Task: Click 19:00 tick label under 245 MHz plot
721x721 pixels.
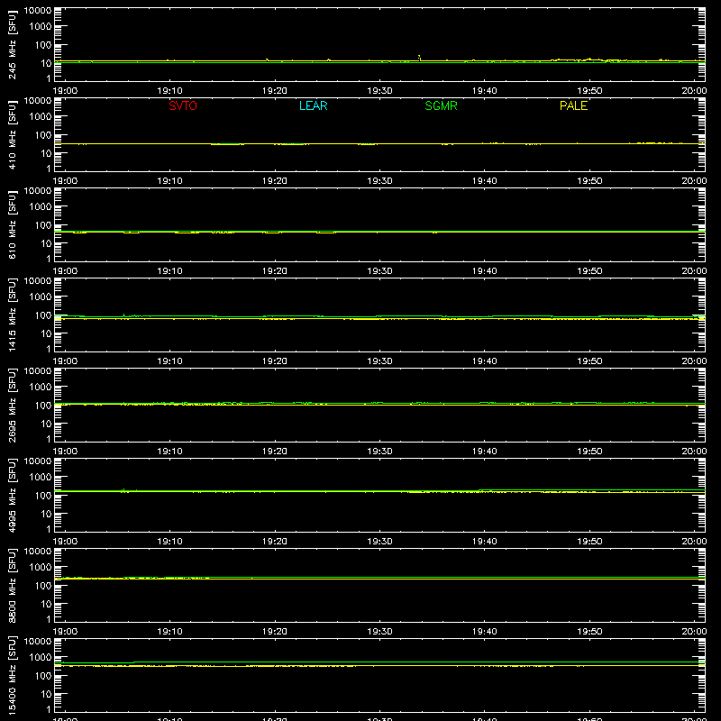Action: pos(65,91)
